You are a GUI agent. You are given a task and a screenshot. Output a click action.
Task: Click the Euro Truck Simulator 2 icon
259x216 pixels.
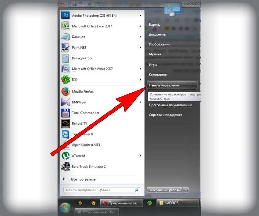click(66, 167)
